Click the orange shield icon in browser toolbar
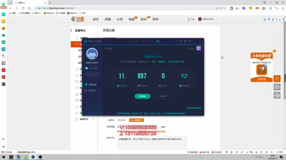This screenshot has height=160, width=286. pos(251,8)
